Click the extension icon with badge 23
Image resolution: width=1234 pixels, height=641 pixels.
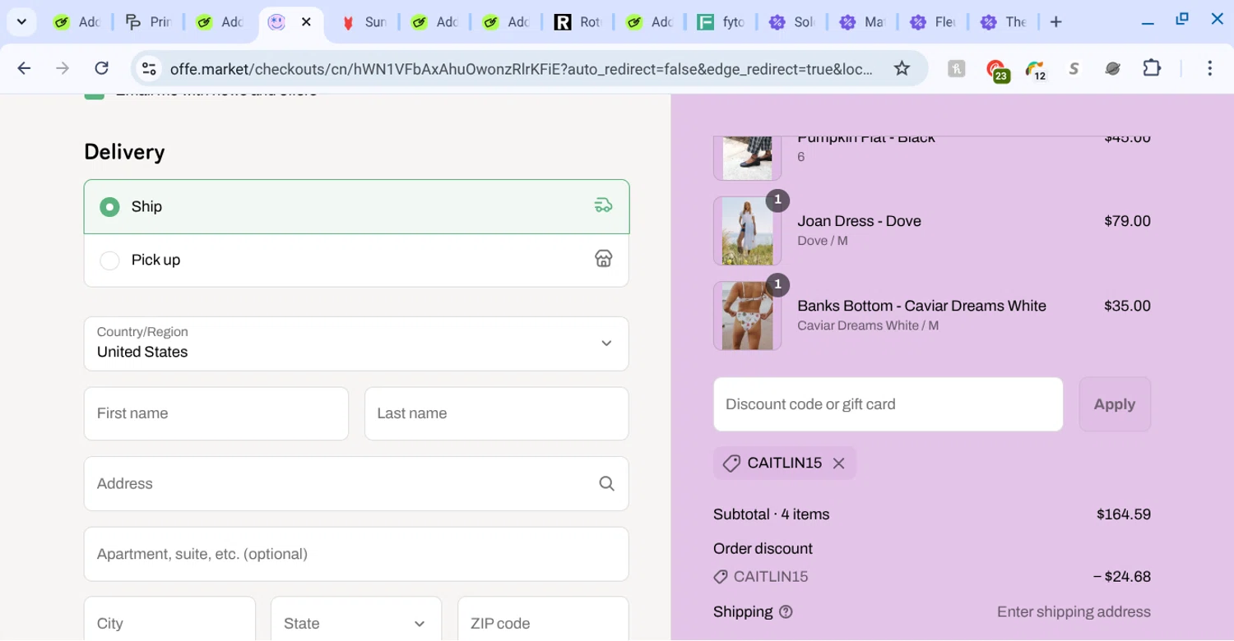click(996, 70)
